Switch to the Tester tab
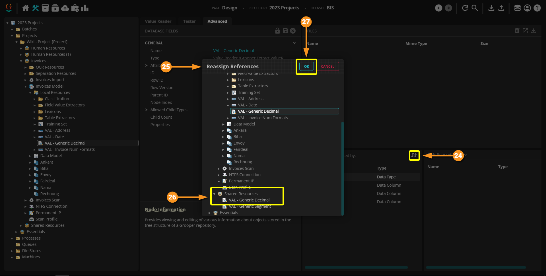This screenshot has height=276, width=546. (x=189, y=21)
